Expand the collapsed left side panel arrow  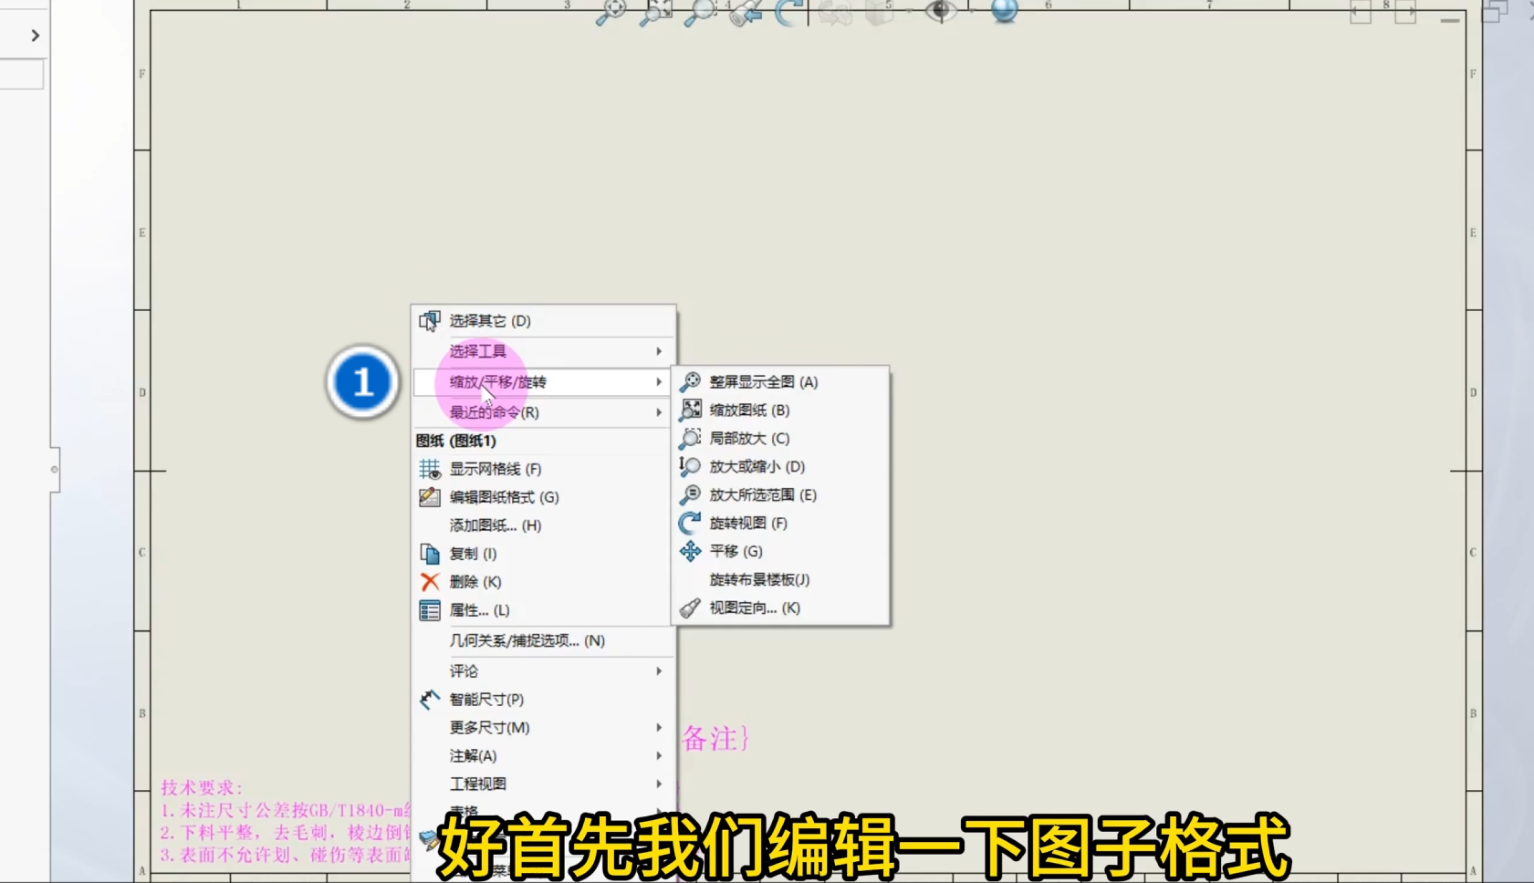point(34,35)
